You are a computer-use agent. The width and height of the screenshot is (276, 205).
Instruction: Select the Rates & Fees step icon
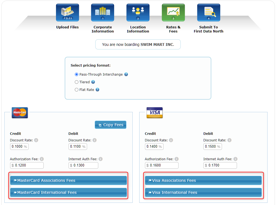[x=173, y=13]
